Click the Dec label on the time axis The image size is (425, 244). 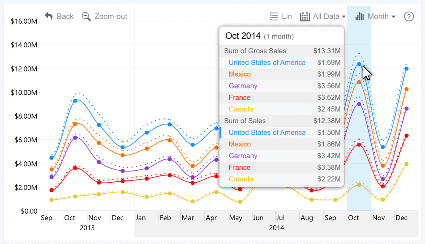click(x=402, y=217)
